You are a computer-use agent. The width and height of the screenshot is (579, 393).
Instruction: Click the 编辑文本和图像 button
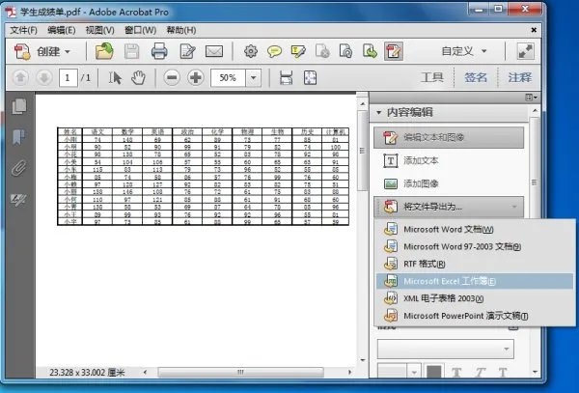(x=449, y=137)
